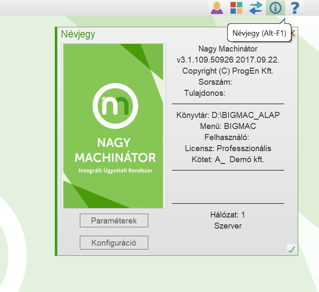This screenshot has width=319, height=292.
Task: Open the user profile icon
Action: [217, 8]
